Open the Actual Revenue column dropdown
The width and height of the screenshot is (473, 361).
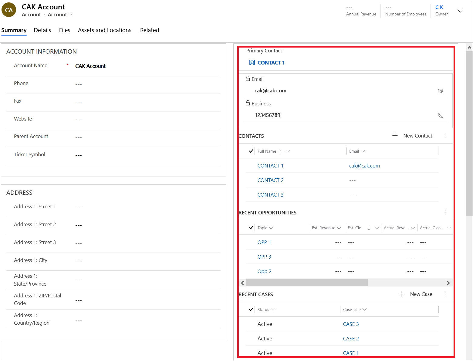(x=413, y=228)
